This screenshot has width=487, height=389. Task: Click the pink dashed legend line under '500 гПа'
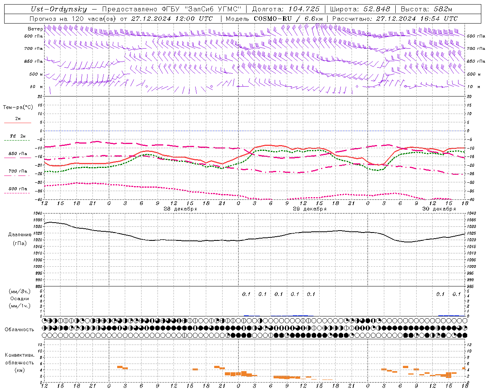tap(18, 193)
